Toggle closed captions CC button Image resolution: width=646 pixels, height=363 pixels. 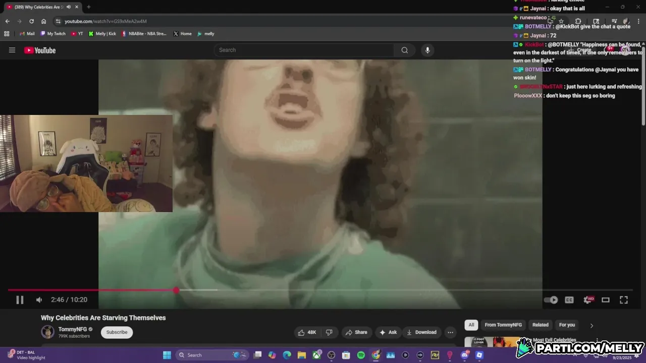(x=569, y=300)
